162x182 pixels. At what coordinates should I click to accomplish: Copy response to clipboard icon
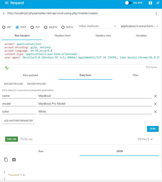coord(6,160)
